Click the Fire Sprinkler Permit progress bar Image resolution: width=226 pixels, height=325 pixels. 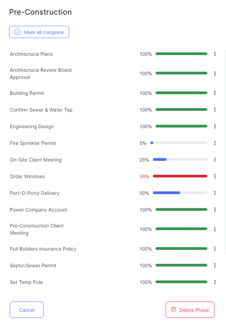click(179, 143)
